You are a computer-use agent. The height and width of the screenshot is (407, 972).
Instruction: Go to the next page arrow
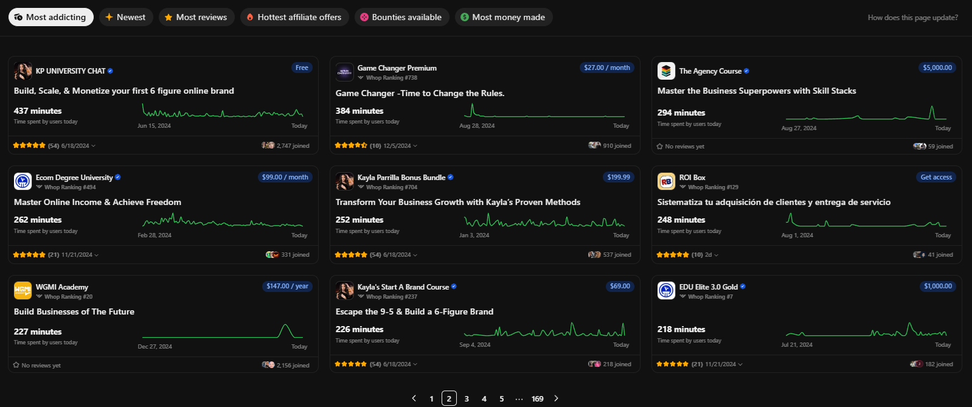pos(556,398)
